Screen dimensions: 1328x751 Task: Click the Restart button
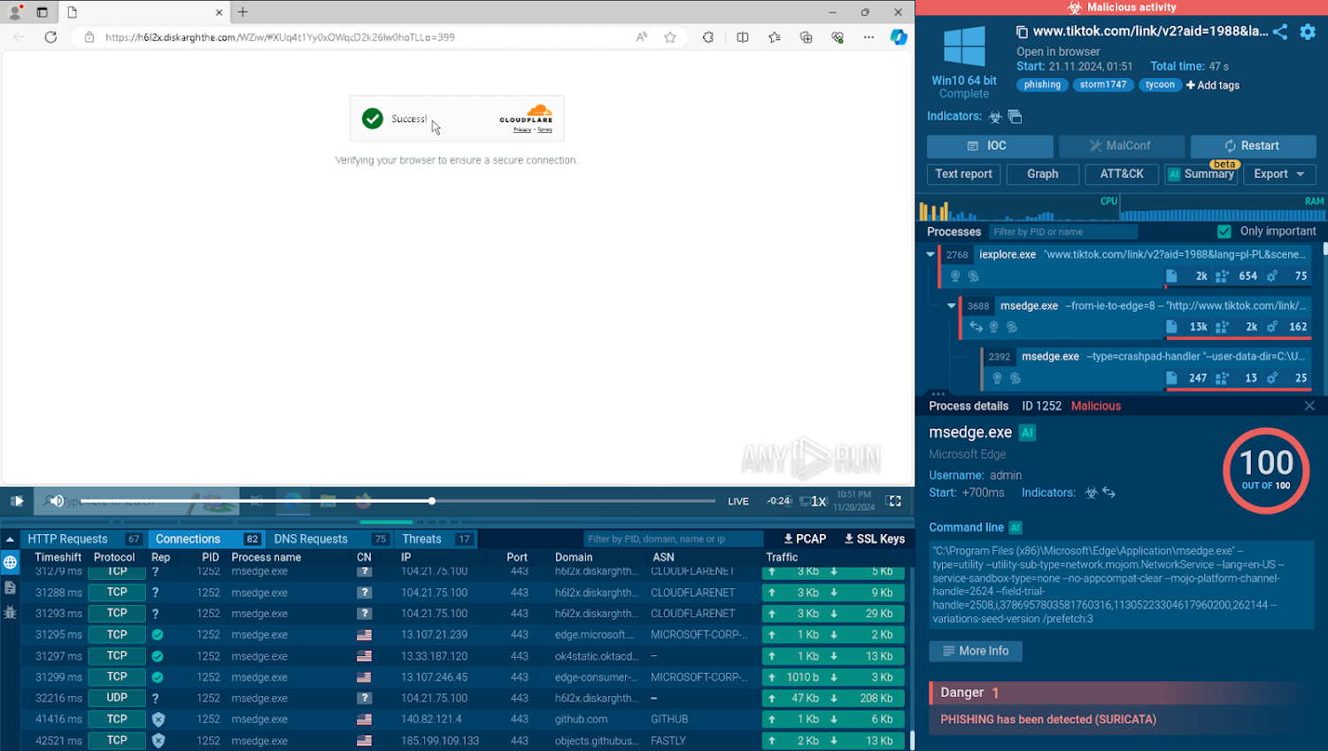click(x=1253, y=146)
